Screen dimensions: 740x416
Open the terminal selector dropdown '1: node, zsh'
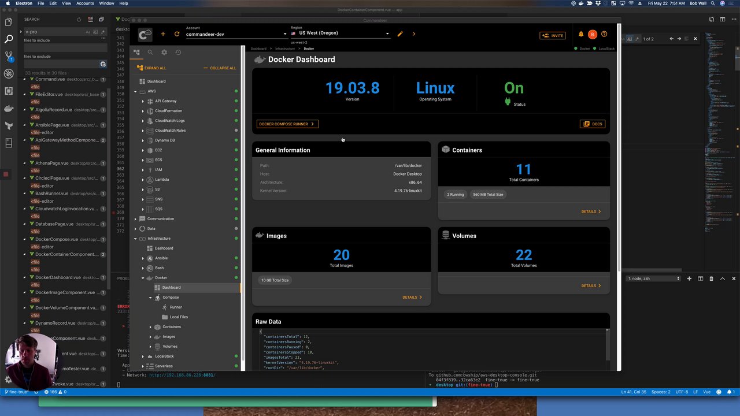pos(654,278)
